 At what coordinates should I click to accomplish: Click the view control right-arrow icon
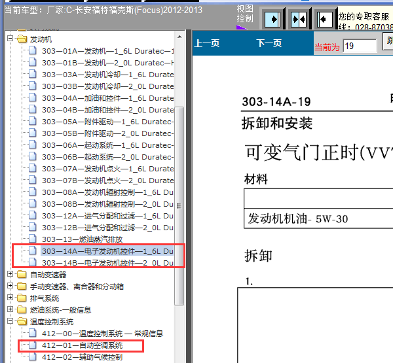272,19
